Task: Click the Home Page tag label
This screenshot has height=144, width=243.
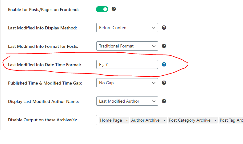Action: [111, 120]
